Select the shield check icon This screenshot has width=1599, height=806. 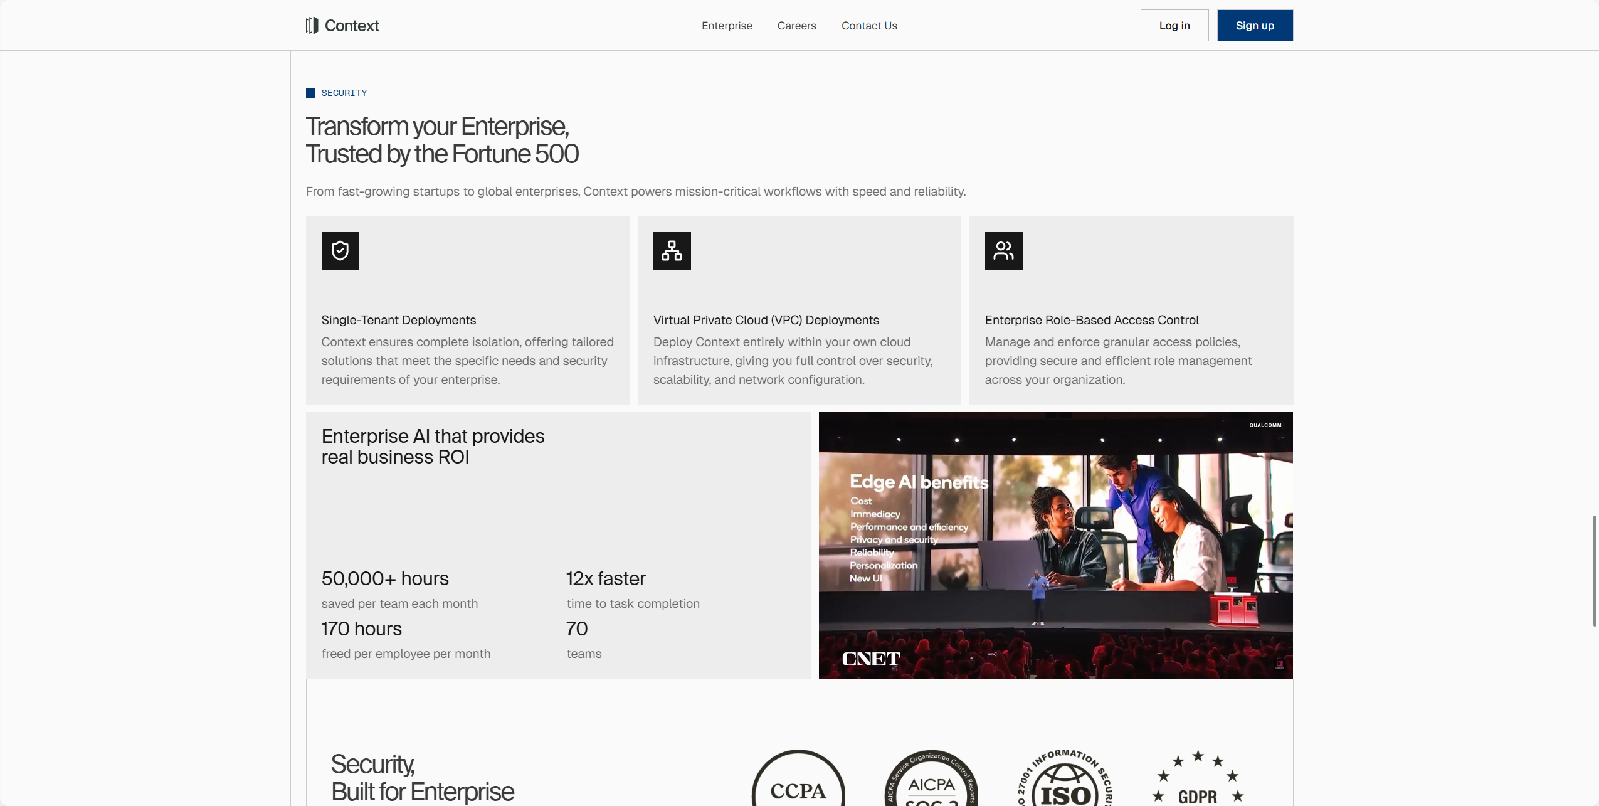[340, 251]
